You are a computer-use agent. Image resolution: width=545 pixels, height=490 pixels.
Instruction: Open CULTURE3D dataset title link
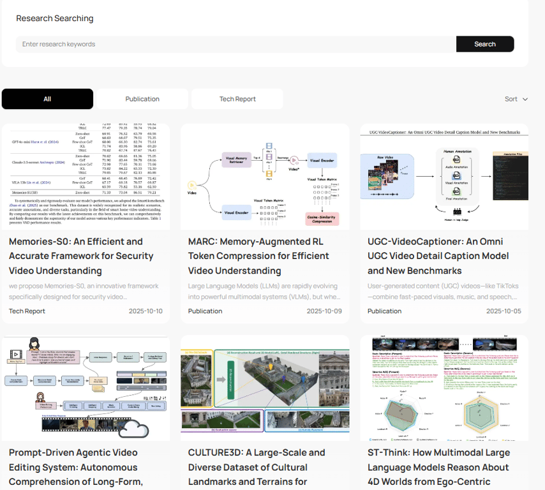257,467
